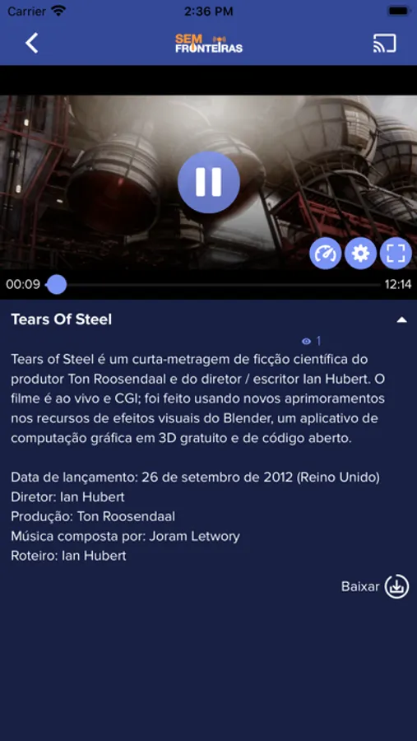Enter fullscreen mode icon
The image size is (417, 741).
click(x=396, y=254)
